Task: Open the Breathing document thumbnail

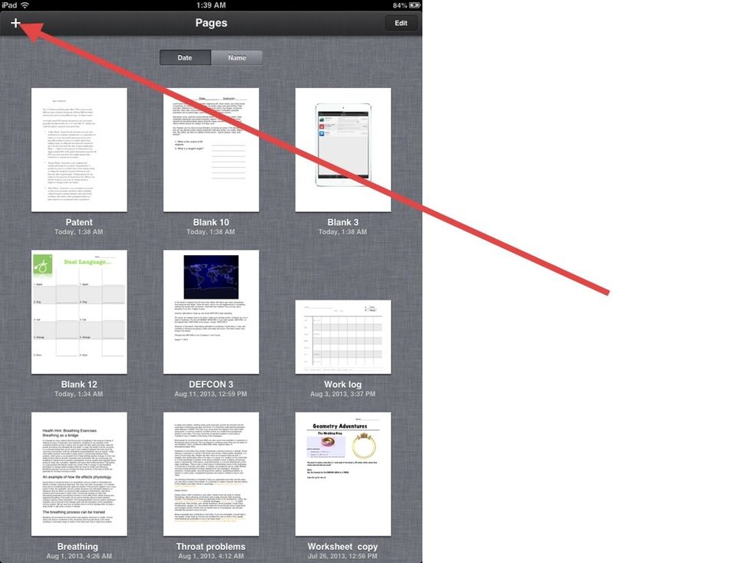Action: (79, 474)
